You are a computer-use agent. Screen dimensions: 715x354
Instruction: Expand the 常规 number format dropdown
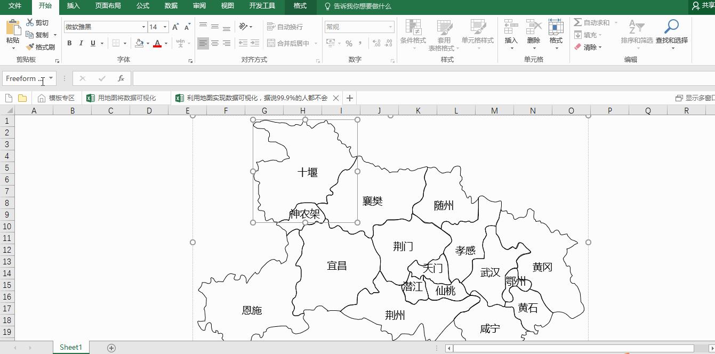390,26
